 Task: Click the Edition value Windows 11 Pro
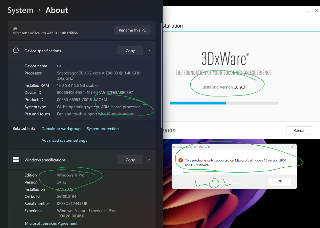[71, 175]
